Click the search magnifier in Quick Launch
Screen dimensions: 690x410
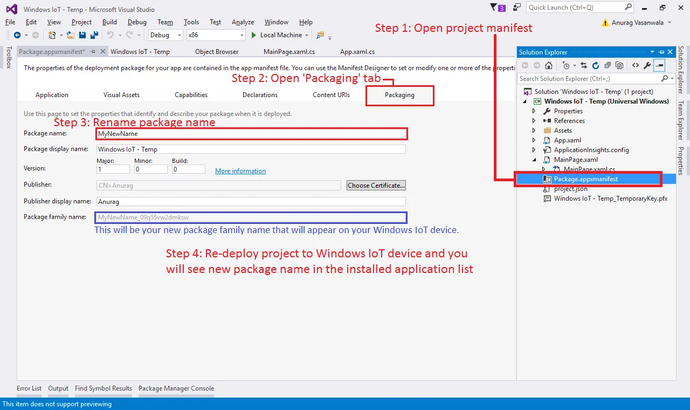pyautogui.click(x=629, y=8)
